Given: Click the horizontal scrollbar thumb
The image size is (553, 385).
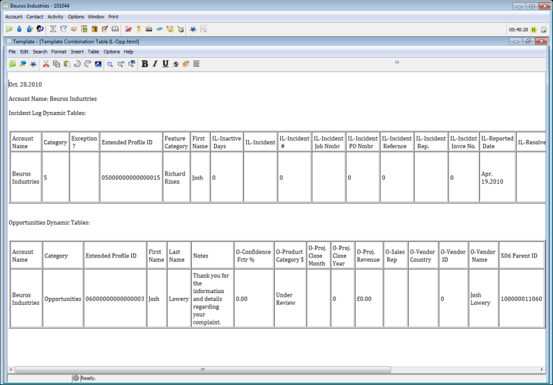Looking at the screenshot, I should coord(203,370).
